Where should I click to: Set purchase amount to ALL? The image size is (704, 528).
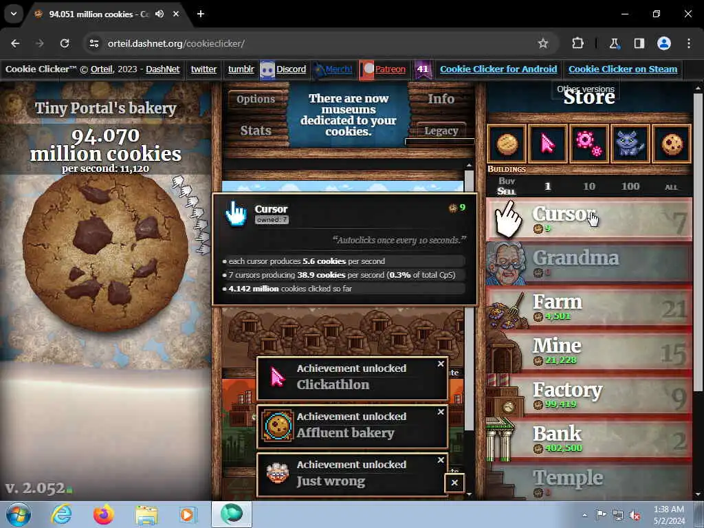[671, 187]
